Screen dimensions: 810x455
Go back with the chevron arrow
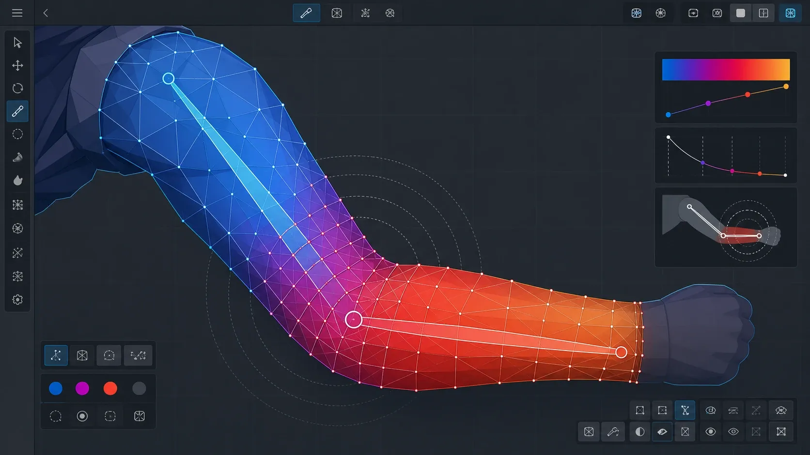pyautogui.click(x=46, y=13)
